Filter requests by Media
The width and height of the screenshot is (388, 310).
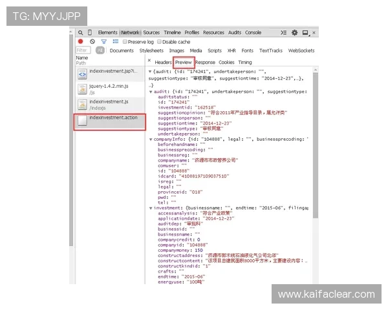196,50
